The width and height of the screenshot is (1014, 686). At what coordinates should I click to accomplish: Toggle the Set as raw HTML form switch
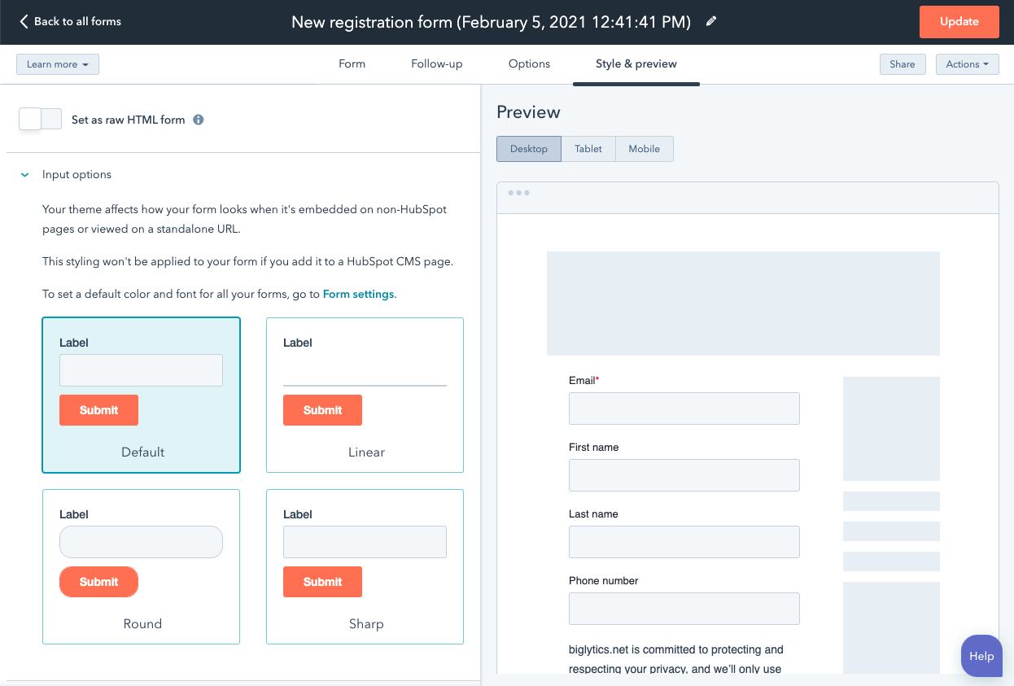coord(41,120)
